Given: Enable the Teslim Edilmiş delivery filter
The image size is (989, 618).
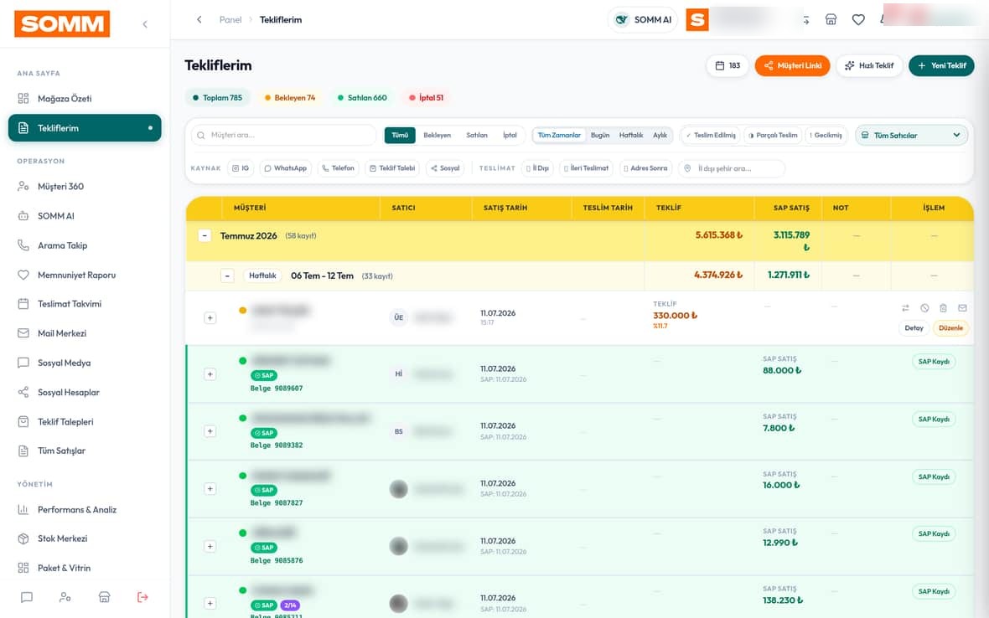Looking at the screenshot, I should (x=711, y=136).
